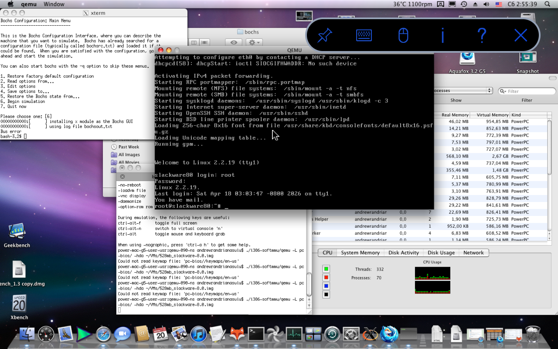This screenshot has height=349, width=558.
Task: Open the Apple menu
Action: [11, 4]
